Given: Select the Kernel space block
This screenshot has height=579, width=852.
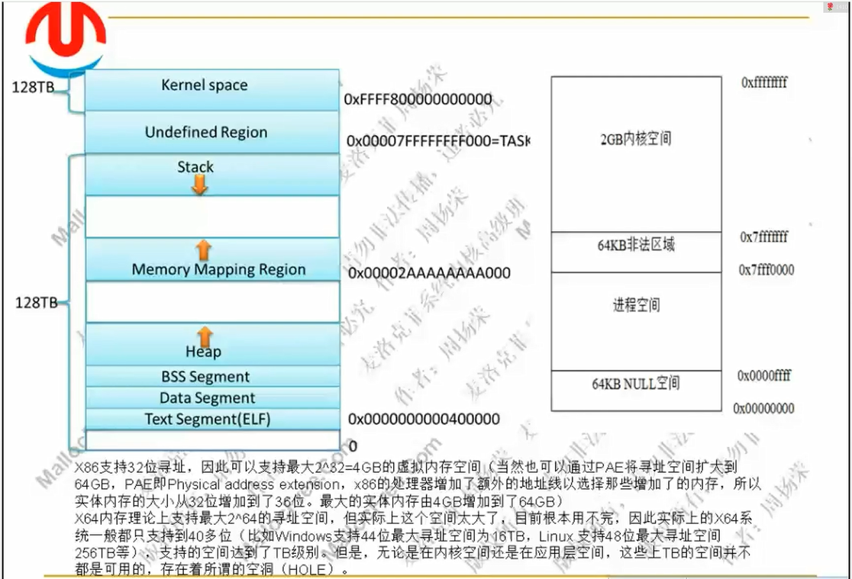Looking at the screenshot, I should point(212,90).
